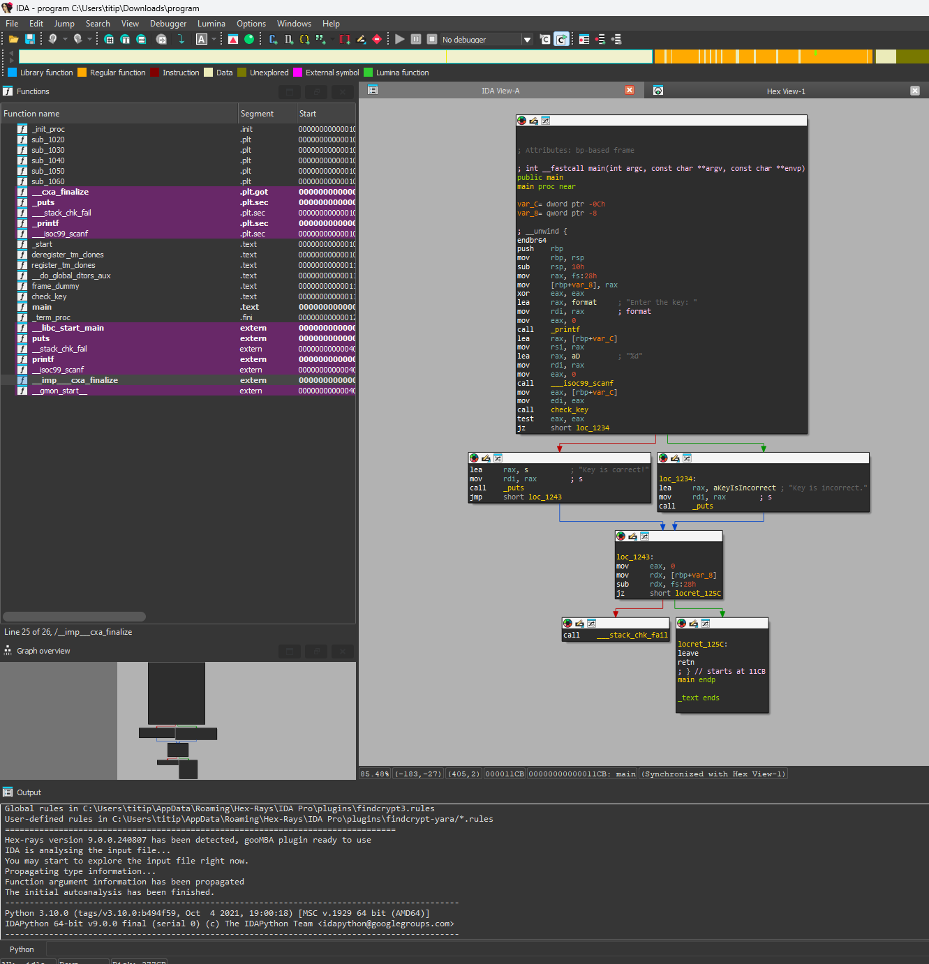Viewport: 929px width, 964px height.
Task: Open the back-history dropdown arrow
Action: pos(65,39)
